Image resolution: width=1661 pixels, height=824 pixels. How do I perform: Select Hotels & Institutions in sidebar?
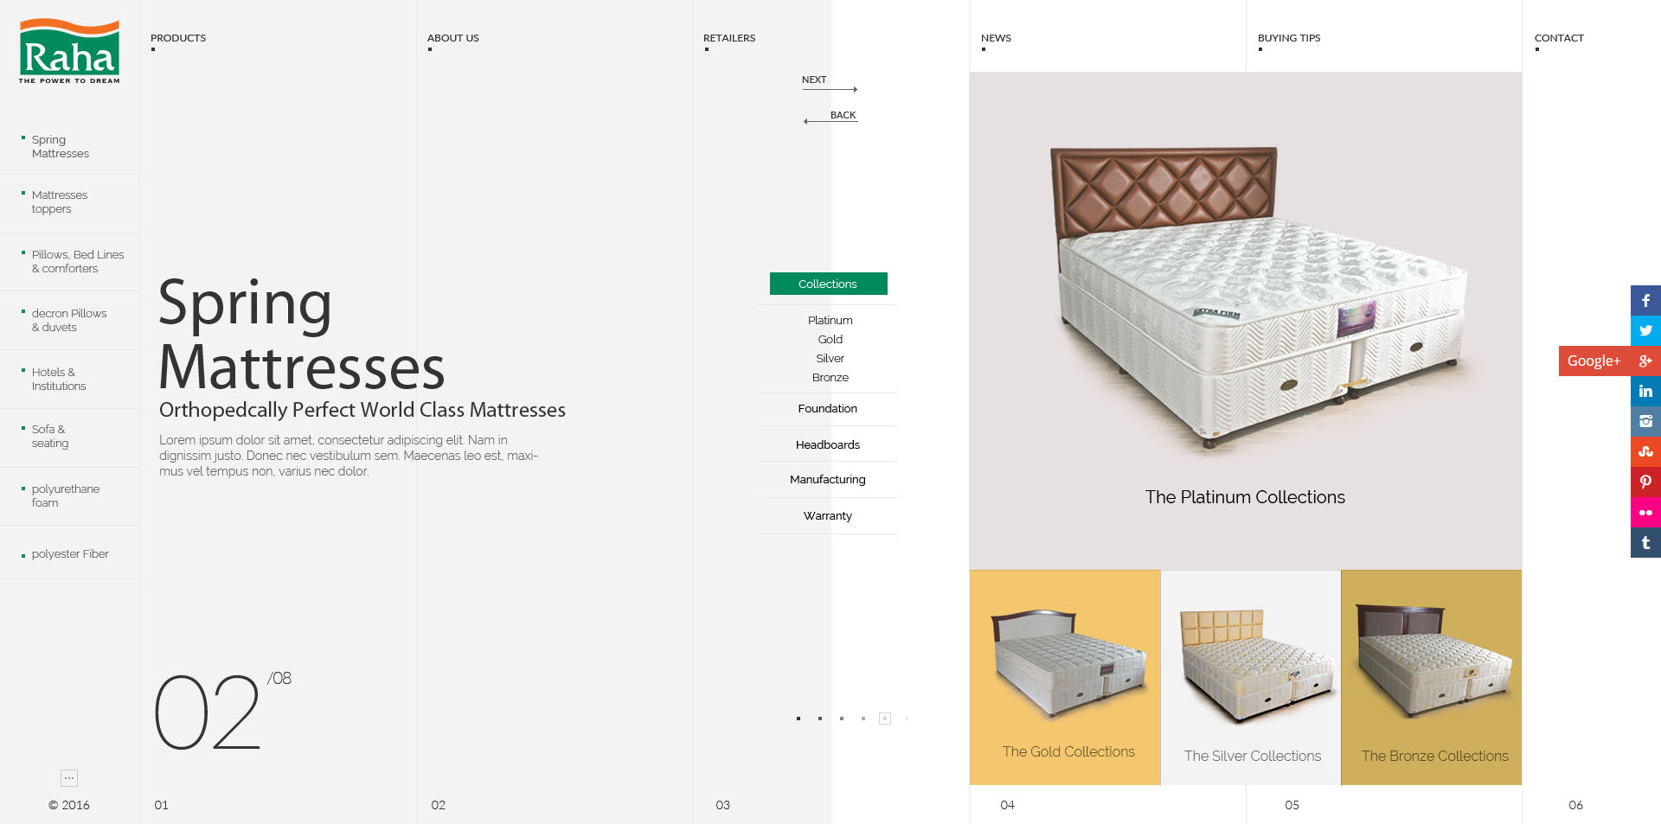pyautogui.click(x=59, y=379)
